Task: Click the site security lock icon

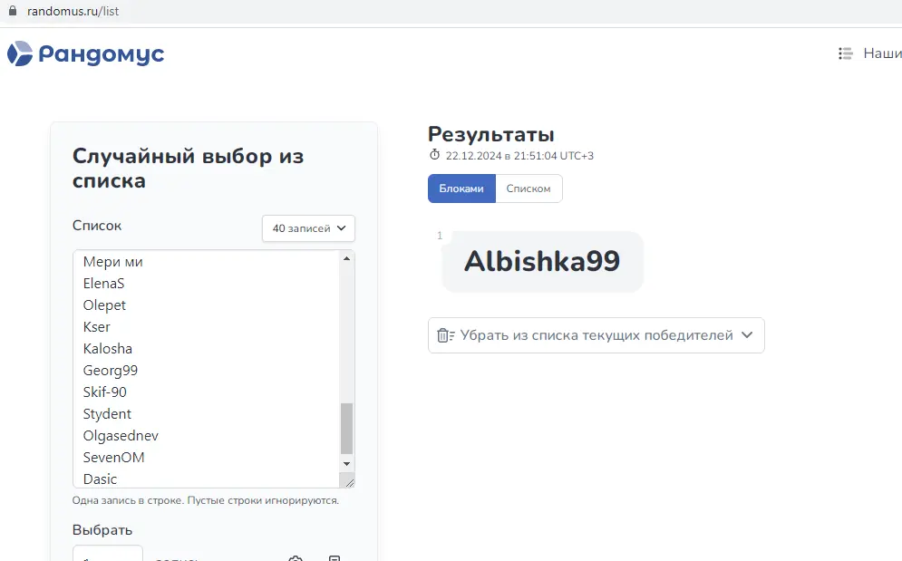Action: click(12, 11)
